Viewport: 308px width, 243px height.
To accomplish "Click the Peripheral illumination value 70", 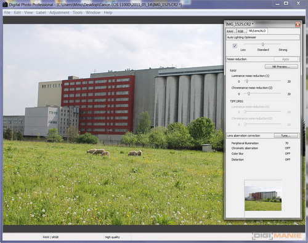I will [x=287, y=143].
